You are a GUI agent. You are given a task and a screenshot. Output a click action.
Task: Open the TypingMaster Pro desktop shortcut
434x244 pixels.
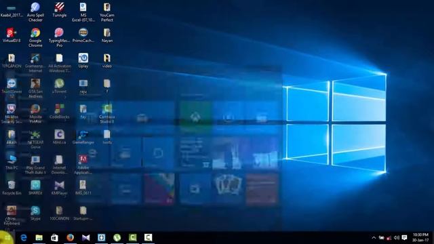pyautogui.click(x=59, y=37)
